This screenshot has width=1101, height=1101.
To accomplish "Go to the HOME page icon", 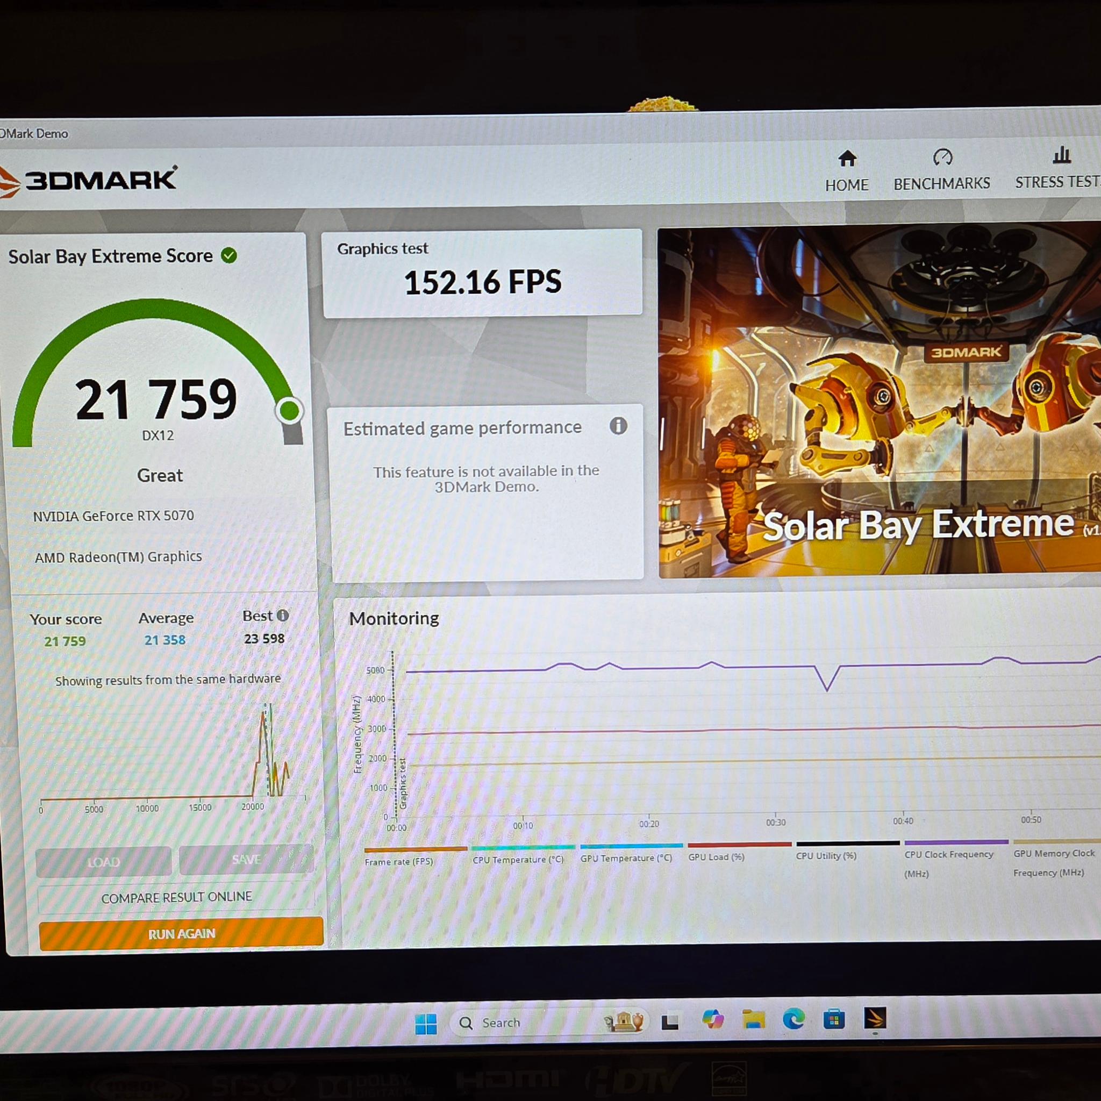I will pyautogui.click(x=847, y=159).
